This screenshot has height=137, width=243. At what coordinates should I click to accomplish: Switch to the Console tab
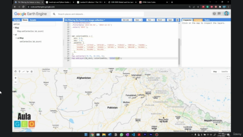198,20
